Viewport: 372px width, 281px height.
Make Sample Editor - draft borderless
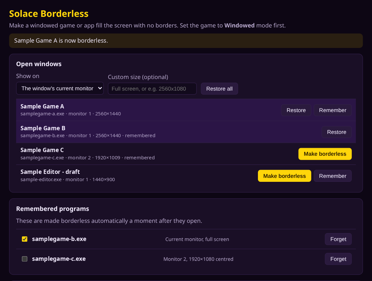pyautogui.click(x=284, y=176)
